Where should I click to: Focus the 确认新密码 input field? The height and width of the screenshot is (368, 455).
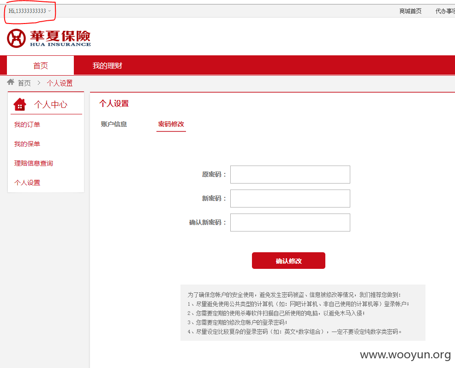[x=290, y=222]
